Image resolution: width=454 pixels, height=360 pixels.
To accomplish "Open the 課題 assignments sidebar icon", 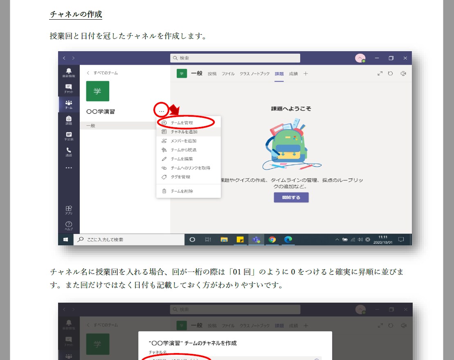I will pyautogui.click(x=69, y=120).
